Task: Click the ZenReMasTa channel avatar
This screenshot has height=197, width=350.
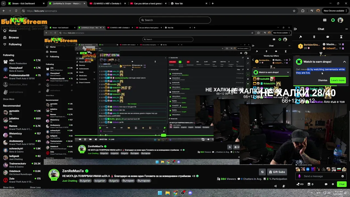Action: 54,175
